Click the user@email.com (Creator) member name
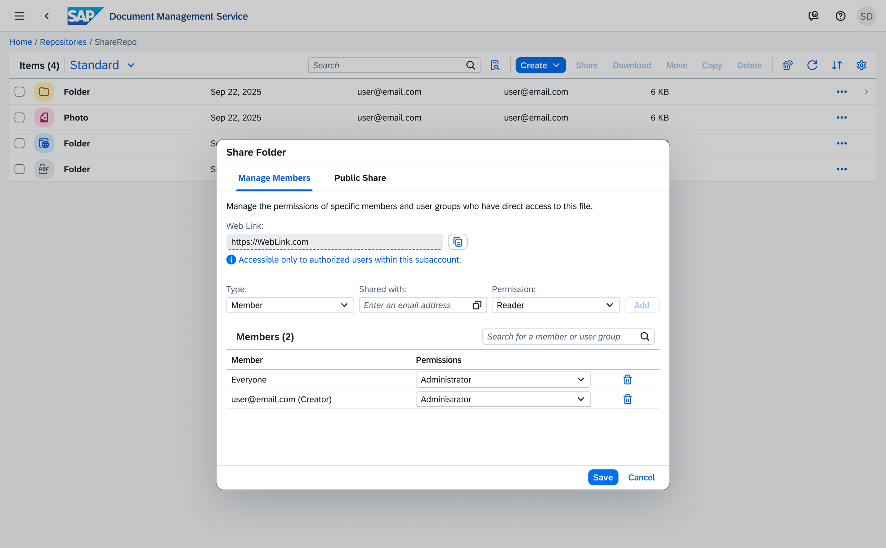Viewport: 886px width, 548px height. click(281, 399)
